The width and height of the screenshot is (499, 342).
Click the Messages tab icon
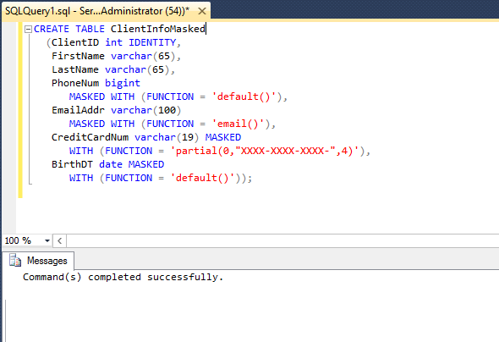[x=15, y=260]
